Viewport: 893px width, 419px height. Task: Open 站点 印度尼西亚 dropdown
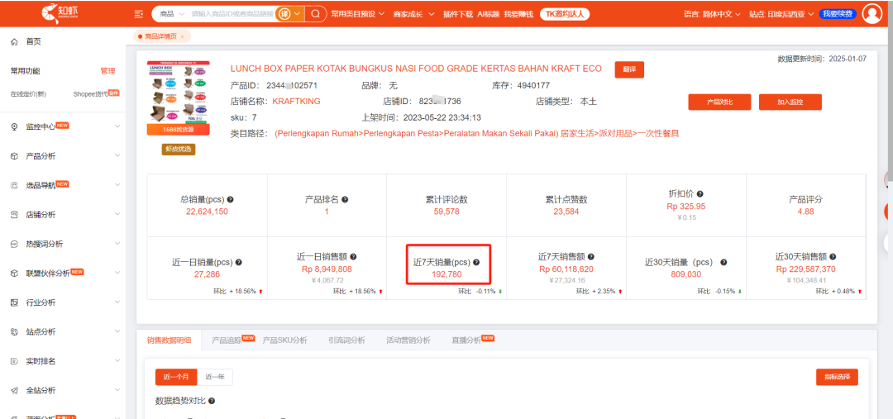tap(781, 14)
